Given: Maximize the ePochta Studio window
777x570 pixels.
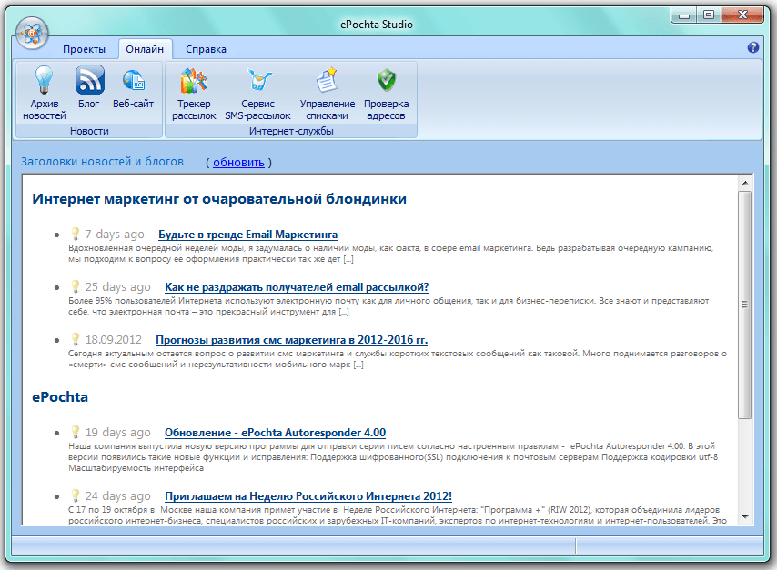Looking at the screenshot, I should click(709, 15).
